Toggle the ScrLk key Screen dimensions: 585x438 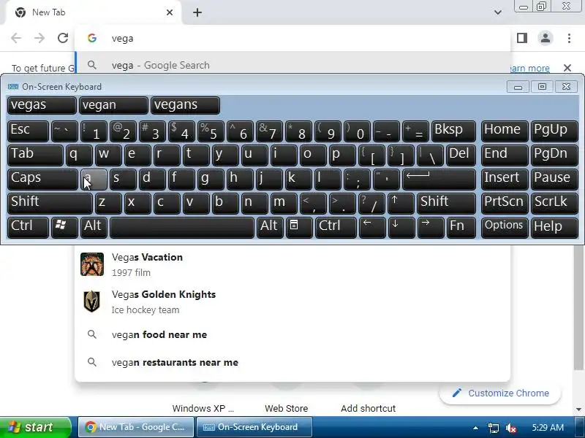click(554, 204)
